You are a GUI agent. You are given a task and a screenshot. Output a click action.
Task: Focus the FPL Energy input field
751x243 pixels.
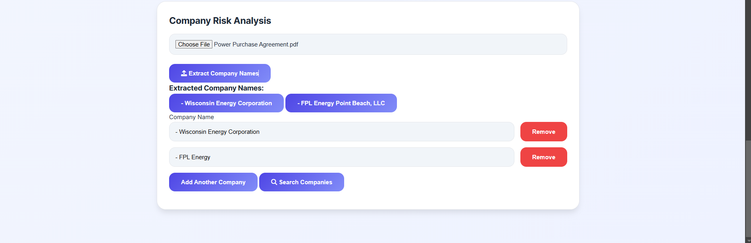[x=341, y=157]
